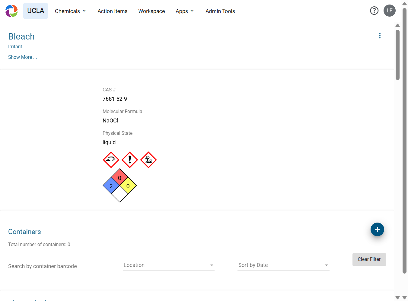Screen dimensions: 408x301
Task: Select the molecular formula NaOCl text
Action: (110, 121)
